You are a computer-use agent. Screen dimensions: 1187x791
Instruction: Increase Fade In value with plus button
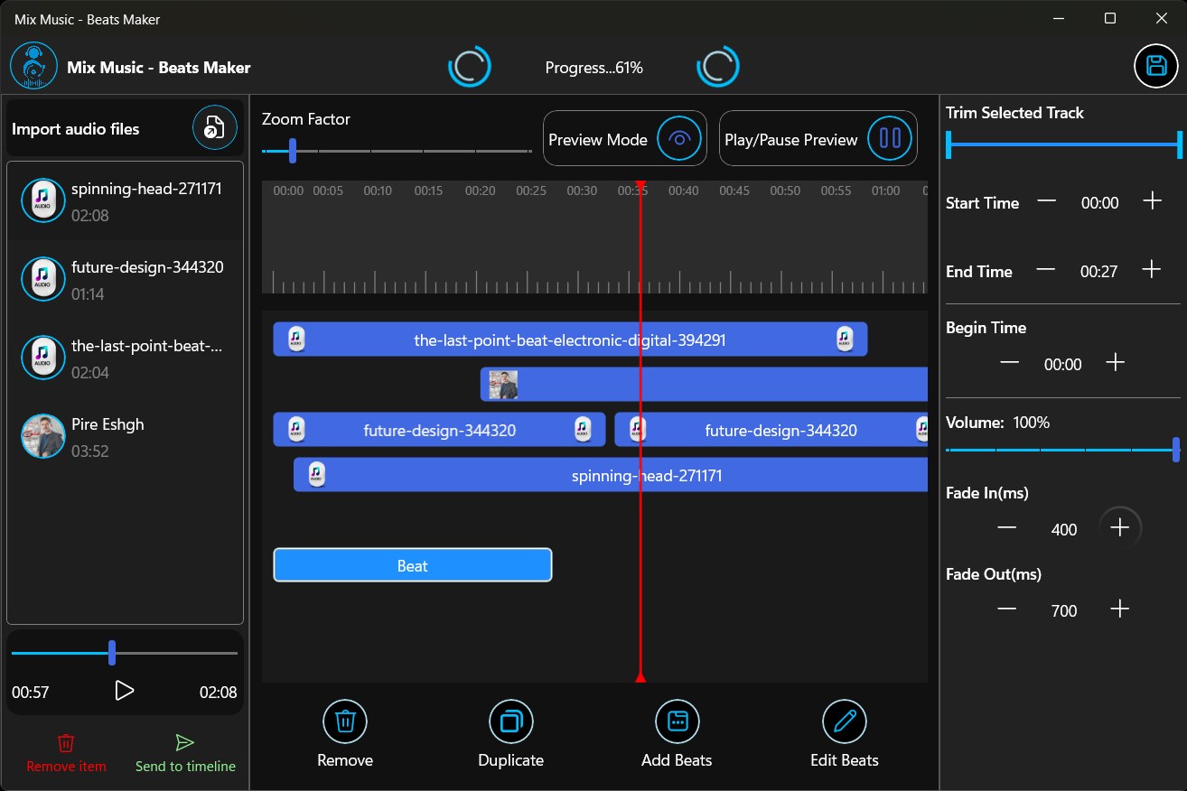point(1120,528)
